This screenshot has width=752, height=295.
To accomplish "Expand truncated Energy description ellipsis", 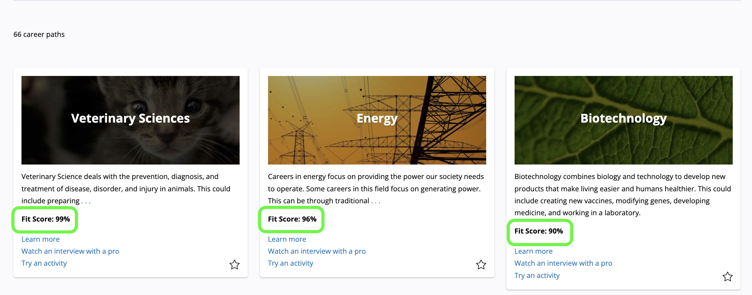I will [x=375, y=201].
